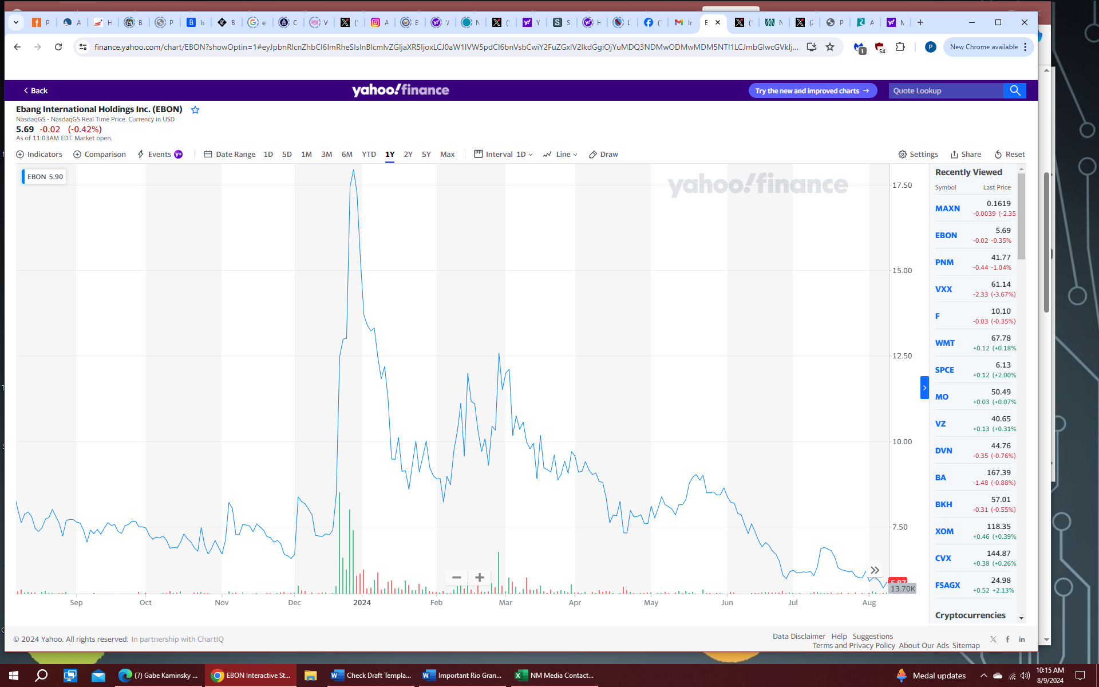
Task: Open the MAXN symbol link
Action: point(947,208)
